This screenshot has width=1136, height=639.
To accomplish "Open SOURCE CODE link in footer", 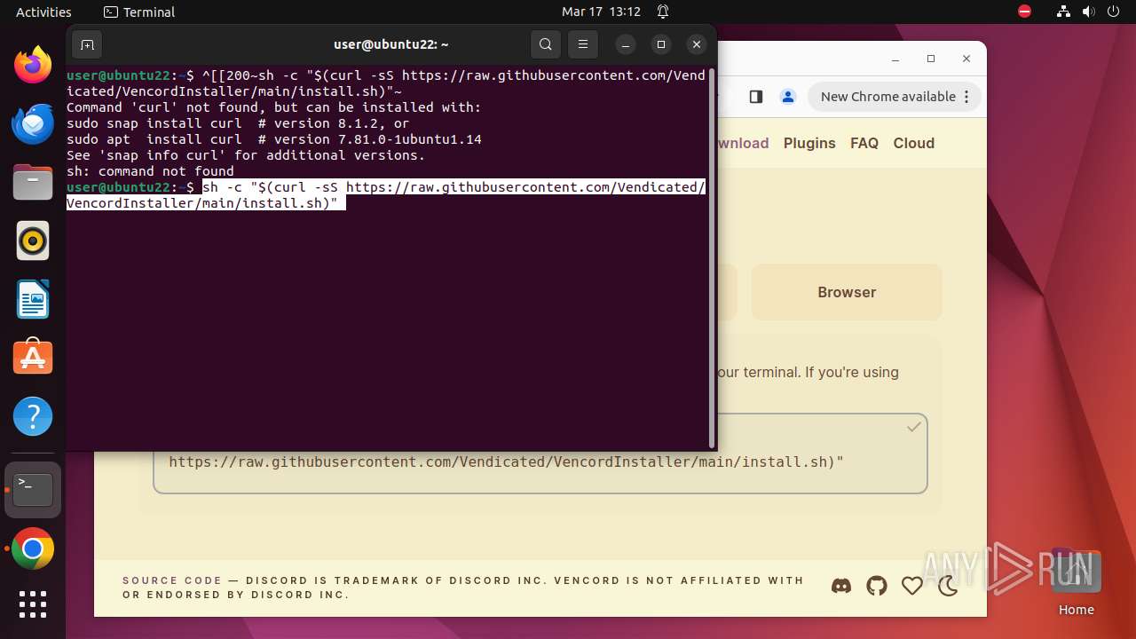I will tap(172, 580).
